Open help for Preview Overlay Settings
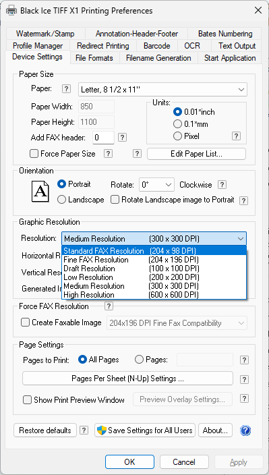269x475 pixels. (244, 399)
